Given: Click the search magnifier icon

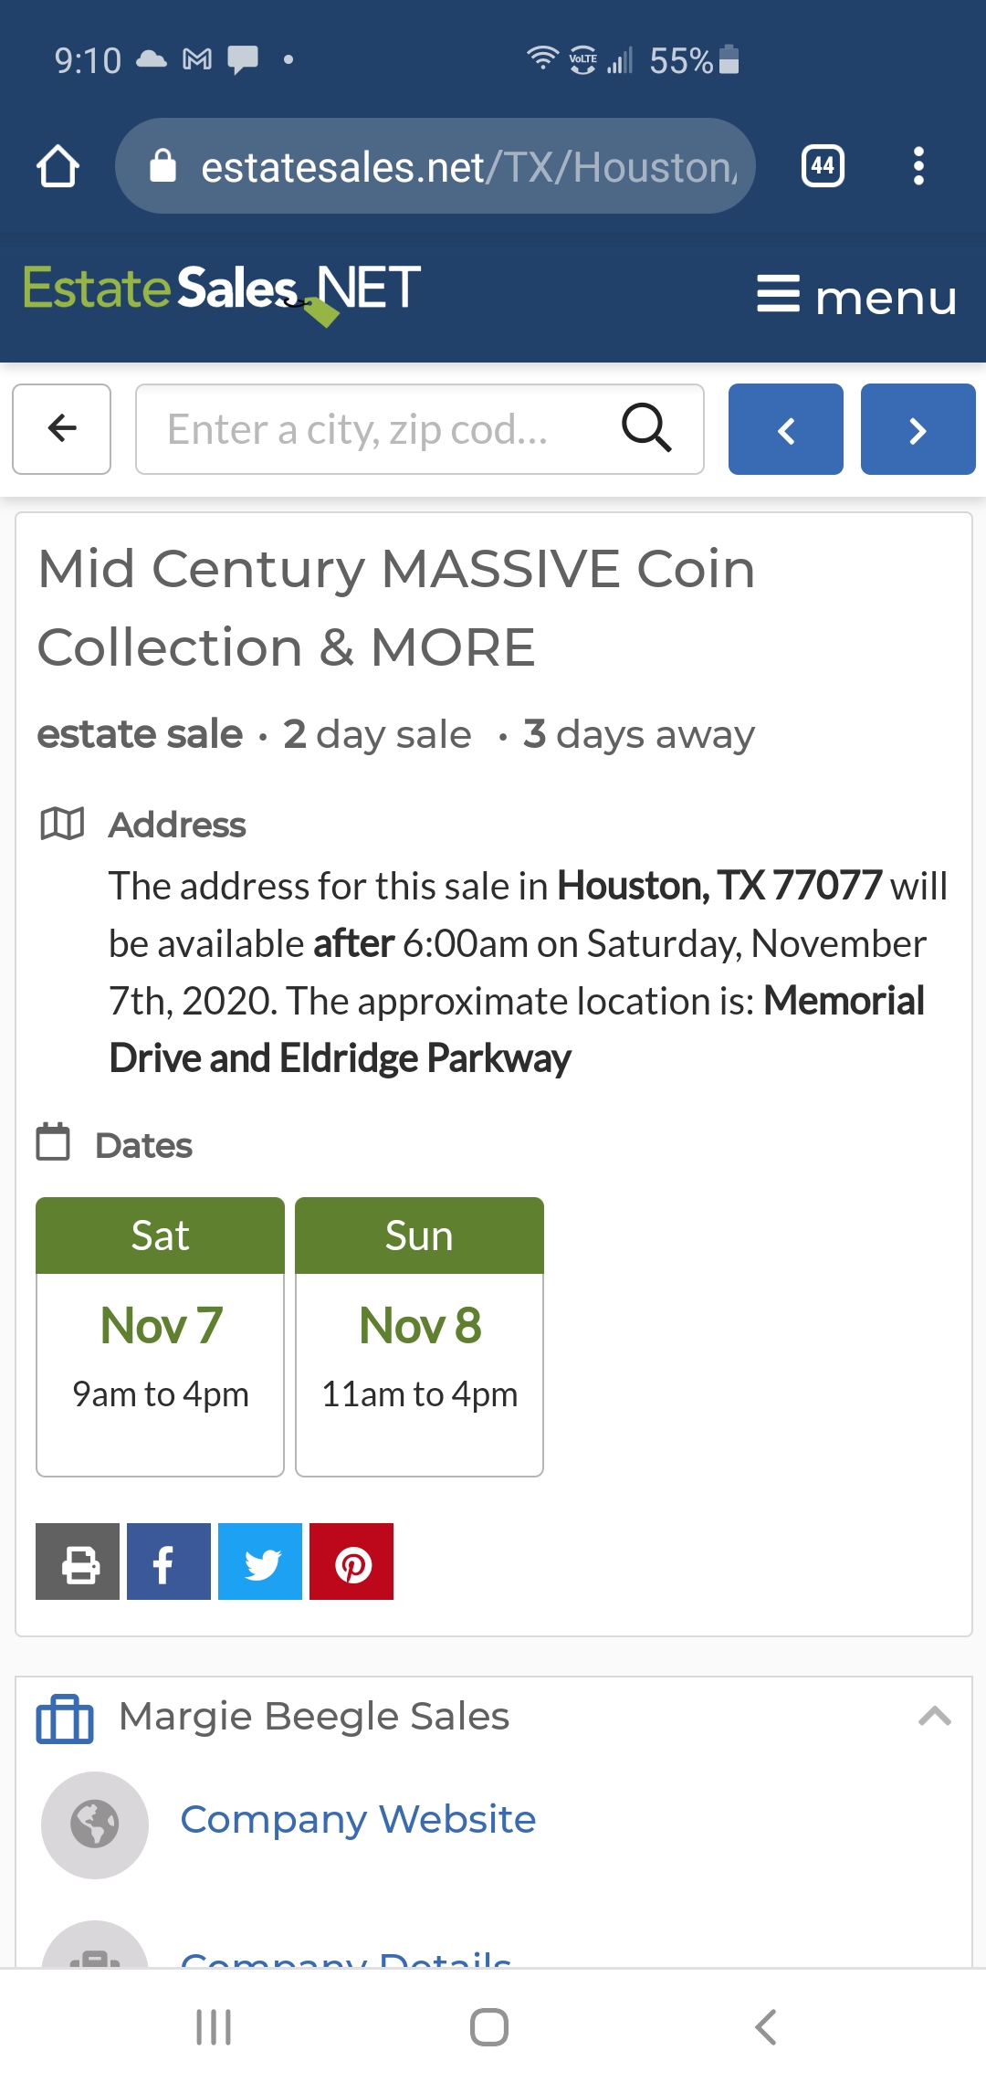Looking at the screenshot, I should tap(646, 428).
